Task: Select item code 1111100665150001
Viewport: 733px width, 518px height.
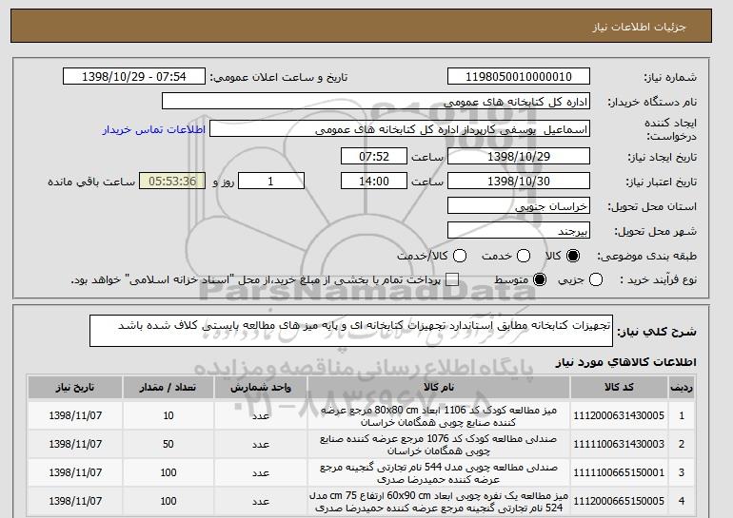Action: click(619, 472)
